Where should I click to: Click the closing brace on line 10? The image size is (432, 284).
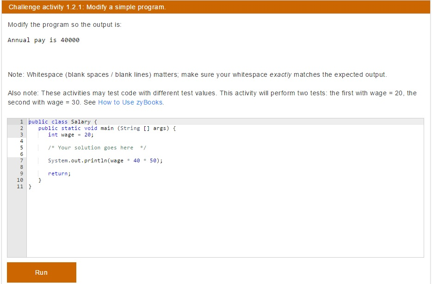click(39, 180)
